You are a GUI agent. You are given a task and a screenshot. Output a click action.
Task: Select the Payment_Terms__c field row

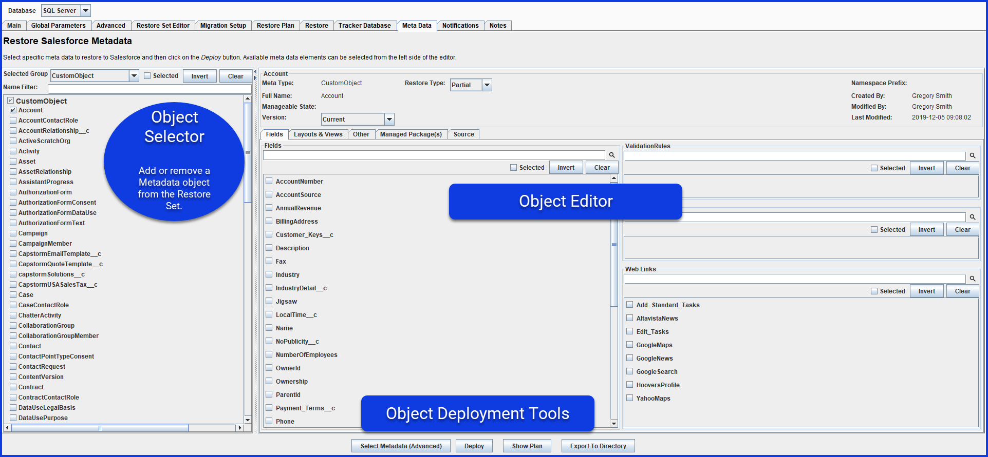[305, 408]
